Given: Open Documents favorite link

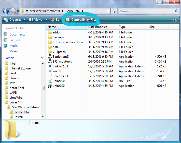Looking at the screenshot, I should pyautogui.click(x=17, y=34).
